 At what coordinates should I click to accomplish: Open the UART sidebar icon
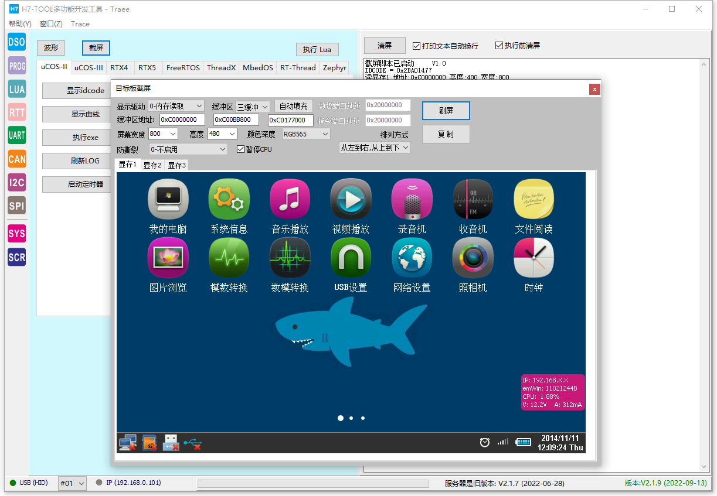click(17, 135)
